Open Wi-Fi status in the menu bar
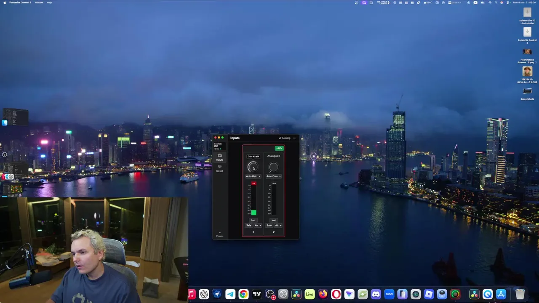 tap(490, 3)
